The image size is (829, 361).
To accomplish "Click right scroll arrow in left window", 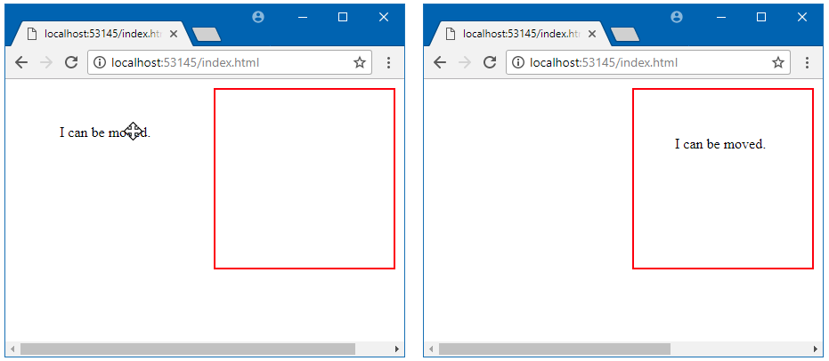I will [x=397, y=349].
